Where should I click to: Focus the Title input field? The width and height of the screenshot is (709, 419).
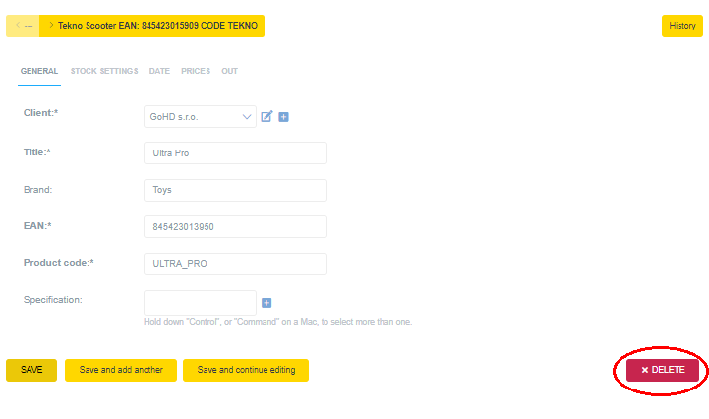click(x=235, y=152)
